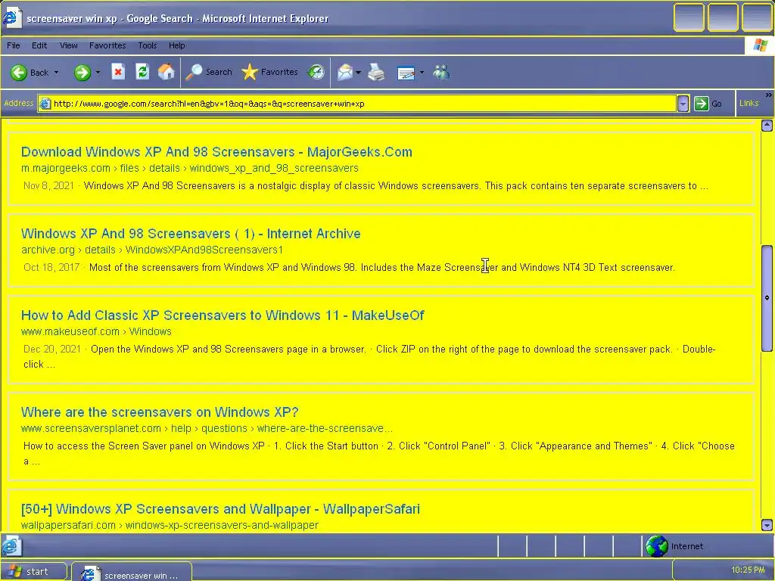This screenshot has width=775, height=581.
Task: Click the Links toolbar label
Action: point(749,103)
